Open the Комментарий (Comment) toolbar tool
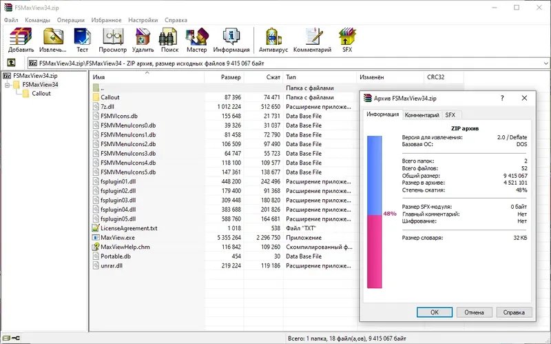 [x=313, y=37]
